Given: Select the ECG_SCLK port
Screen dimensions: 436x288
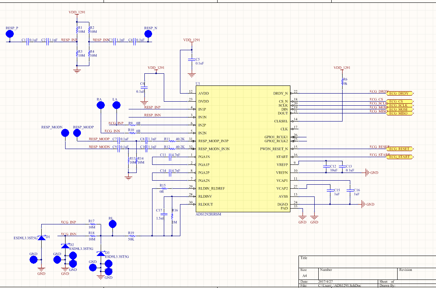Looking at the screenshot, I should click(400, 105).
